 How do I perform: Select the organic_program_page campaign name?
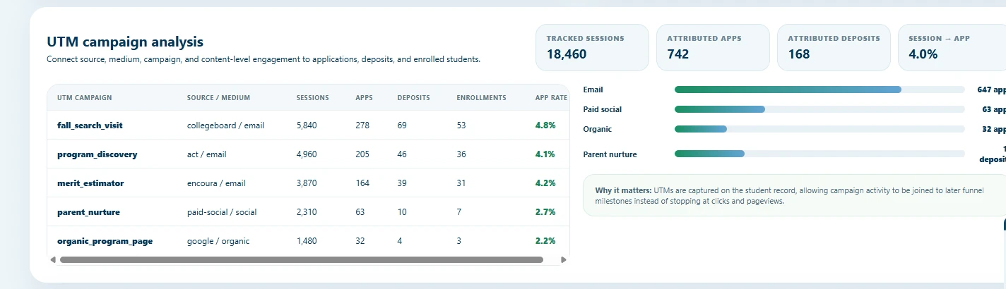pyautogui.click(x=105, y=241)
